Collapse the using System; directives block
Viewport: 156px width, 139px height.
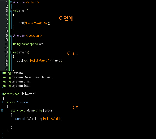tap(2, 73)
